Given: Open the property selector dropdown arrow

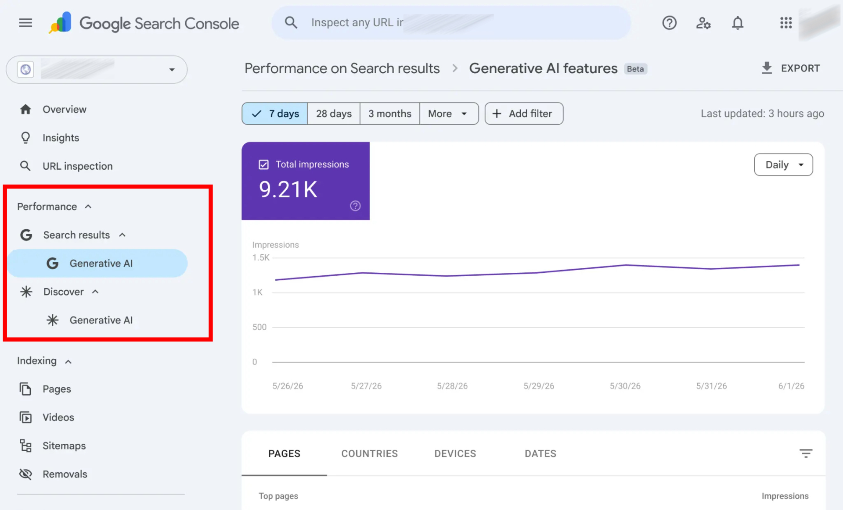Looking at the screenshot, I should [x=172, y=69].
